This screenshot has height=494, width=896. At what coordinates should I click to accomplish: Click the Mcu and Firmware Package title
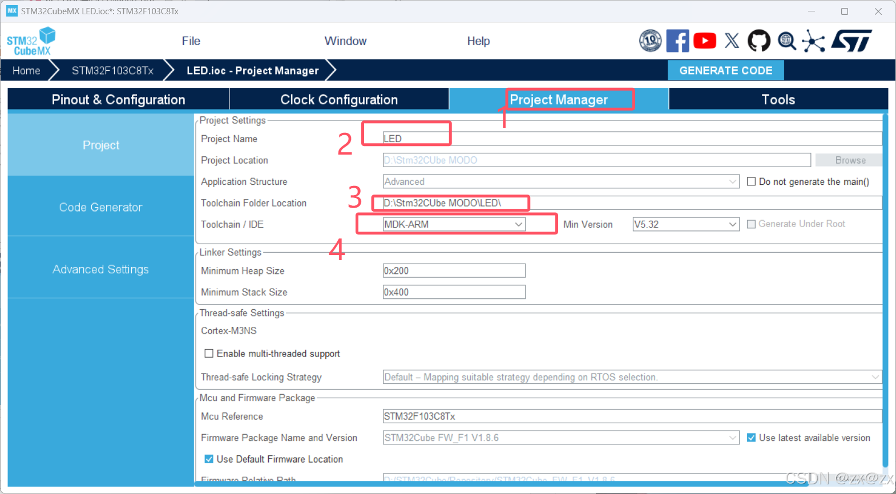(x=257, y=398)
